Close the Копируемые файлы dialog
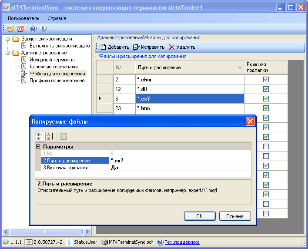This screenshot has height=249, width=308. coord(250,121)
